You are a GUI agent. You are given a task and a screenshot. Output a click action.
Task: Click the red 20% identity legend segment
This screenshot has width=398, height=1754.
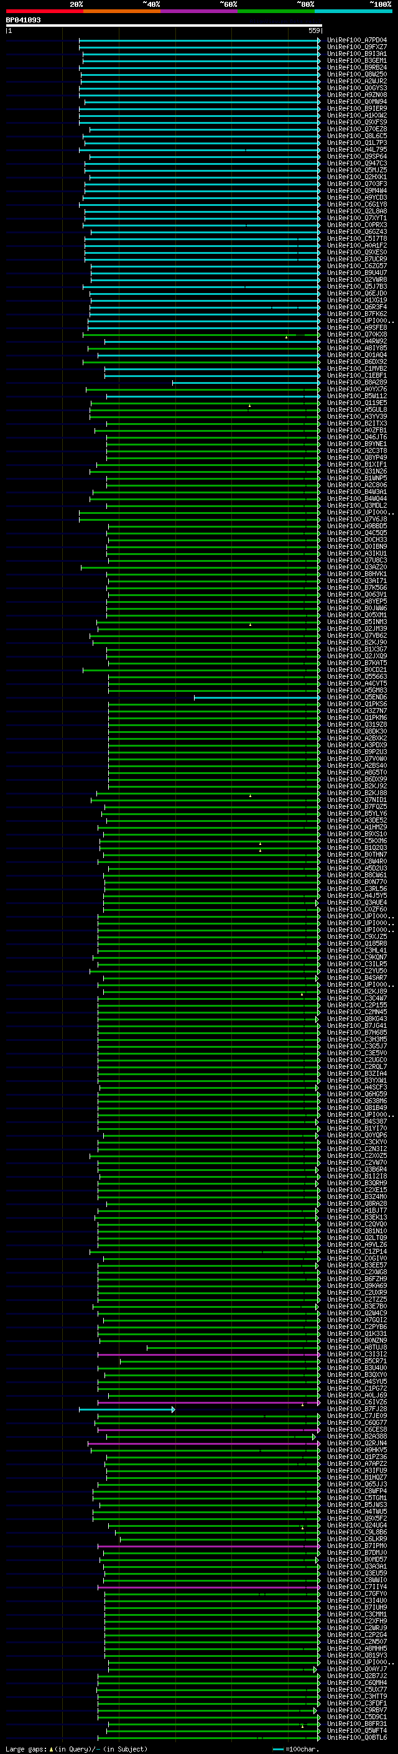44,11
